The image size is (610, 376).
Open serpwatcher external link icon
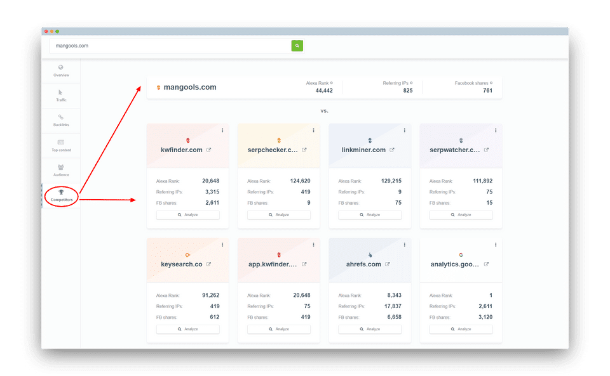pyautogui.click(x=486, y=150)
